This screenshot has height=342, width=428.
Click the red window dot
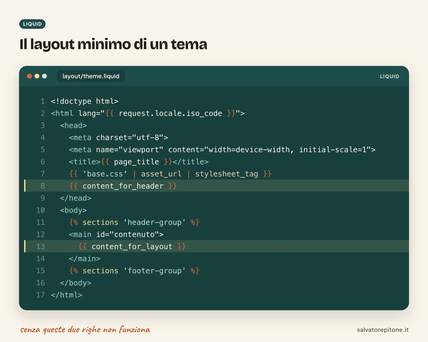pos(29,76)
